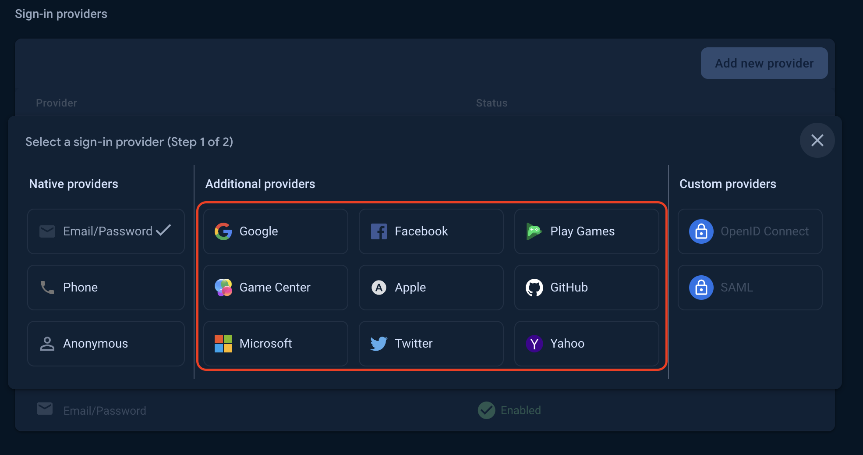Click the envelope icon in providers table row
Screen dimensions: 863x455
pyautogui.click(x=45, y=409)
